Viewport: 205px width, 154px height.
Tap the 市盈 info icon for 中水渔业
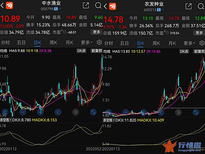65,32
